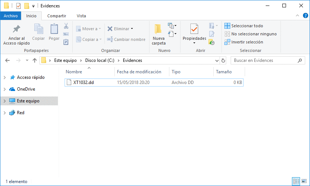Open Propiedades with the checkmark icon
The width and height of the screenshot is (310, 186).
pos(194,29)
